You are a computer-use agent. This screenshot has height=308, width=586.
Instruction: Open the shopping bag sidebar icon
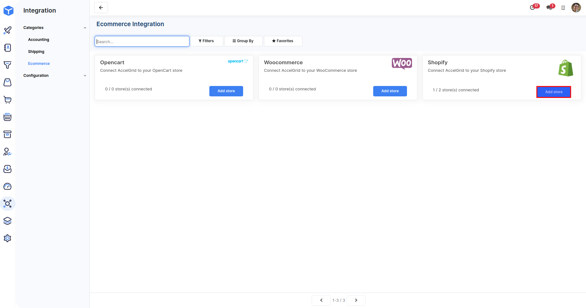tap(8, 82)
